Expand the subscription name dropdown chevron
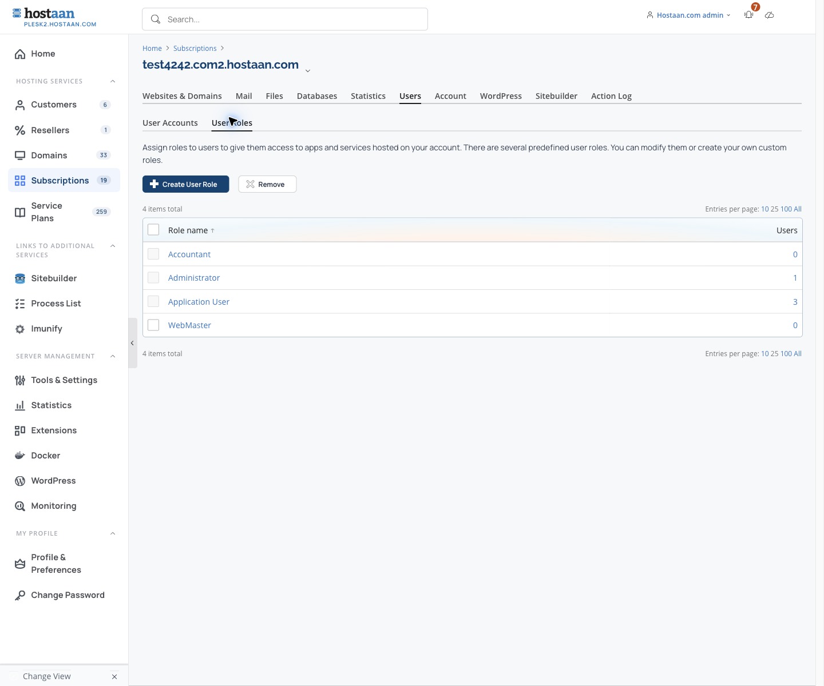This screenshot has width=824, height=686. point(308,71)
